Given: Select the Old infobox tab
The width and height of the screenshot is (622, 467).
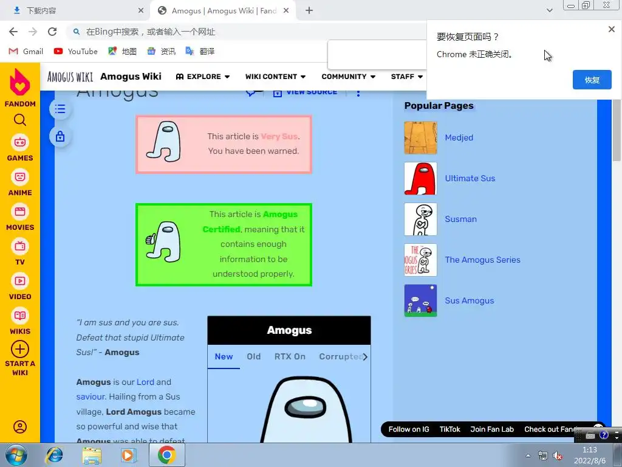Looking at the screenshot, I should (x=254, y=356).
